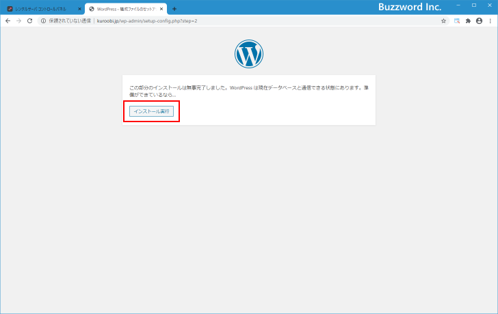
Task: Close the WordPress setup tab
Action: [161, 9]
